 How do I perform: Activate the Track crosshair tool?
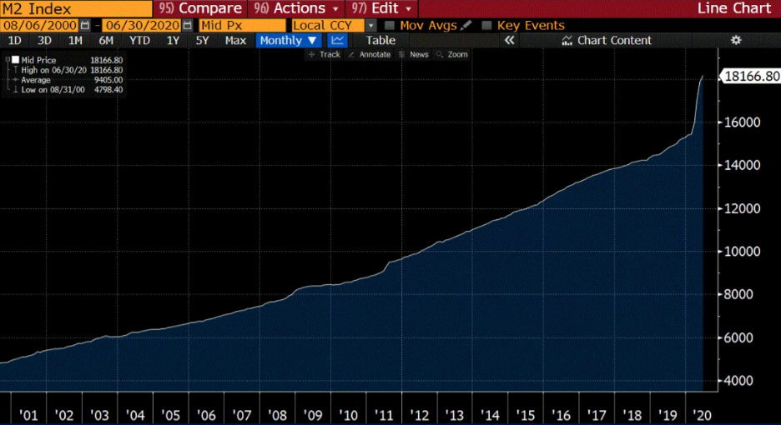point(325,54)
